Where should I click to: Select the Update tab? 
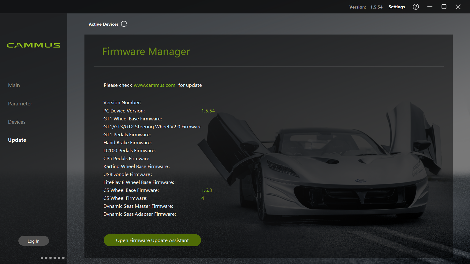[x=17, y=140]
